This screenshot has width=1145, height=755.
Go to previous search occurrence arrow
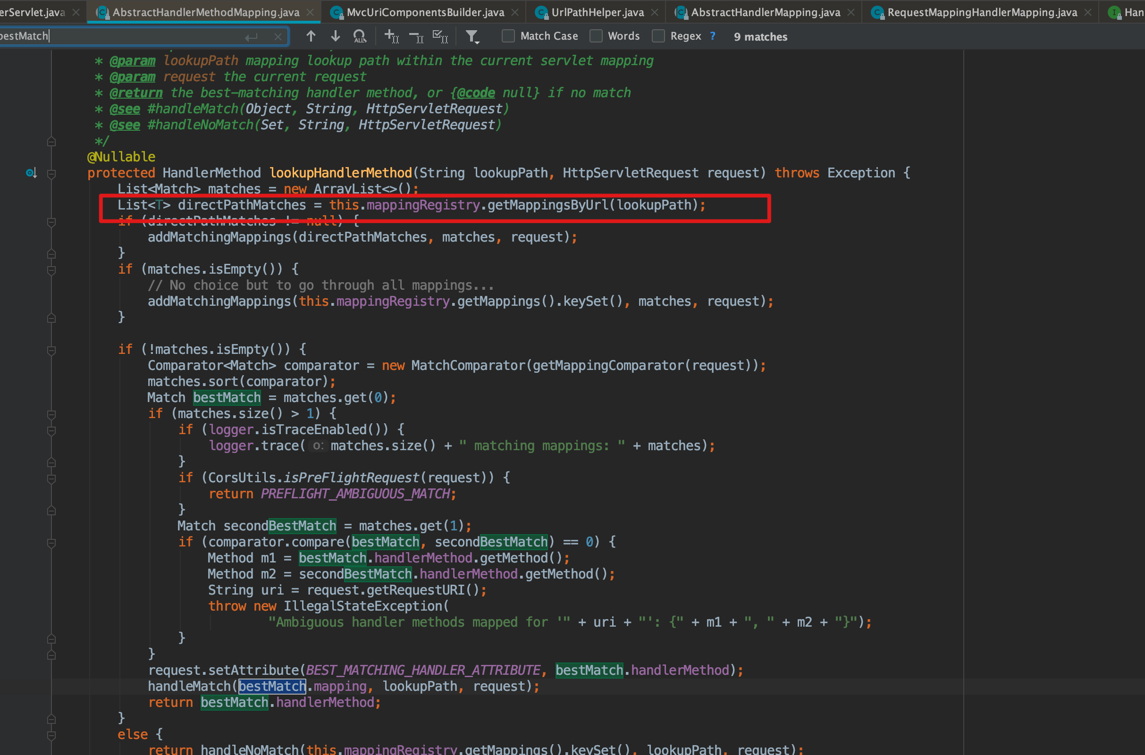311,36
